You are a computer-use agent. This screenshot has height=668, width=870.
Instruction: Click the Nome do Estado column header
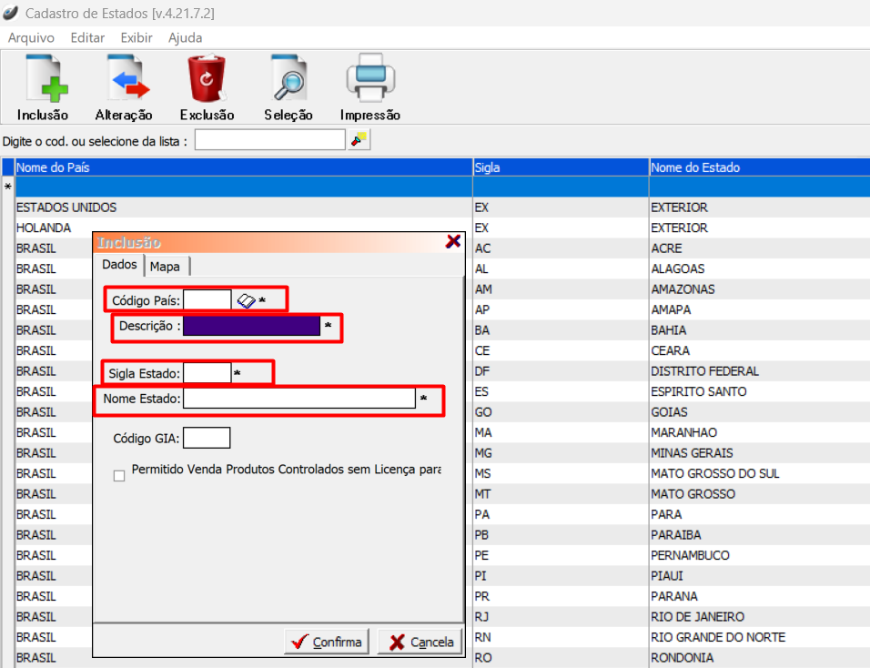coord(695,167)
